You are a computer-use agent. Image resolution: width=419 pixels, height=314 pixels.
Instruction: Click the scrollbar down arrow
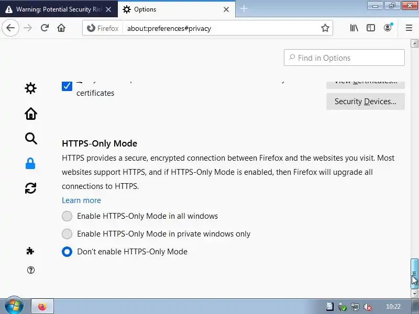[414, 294]
